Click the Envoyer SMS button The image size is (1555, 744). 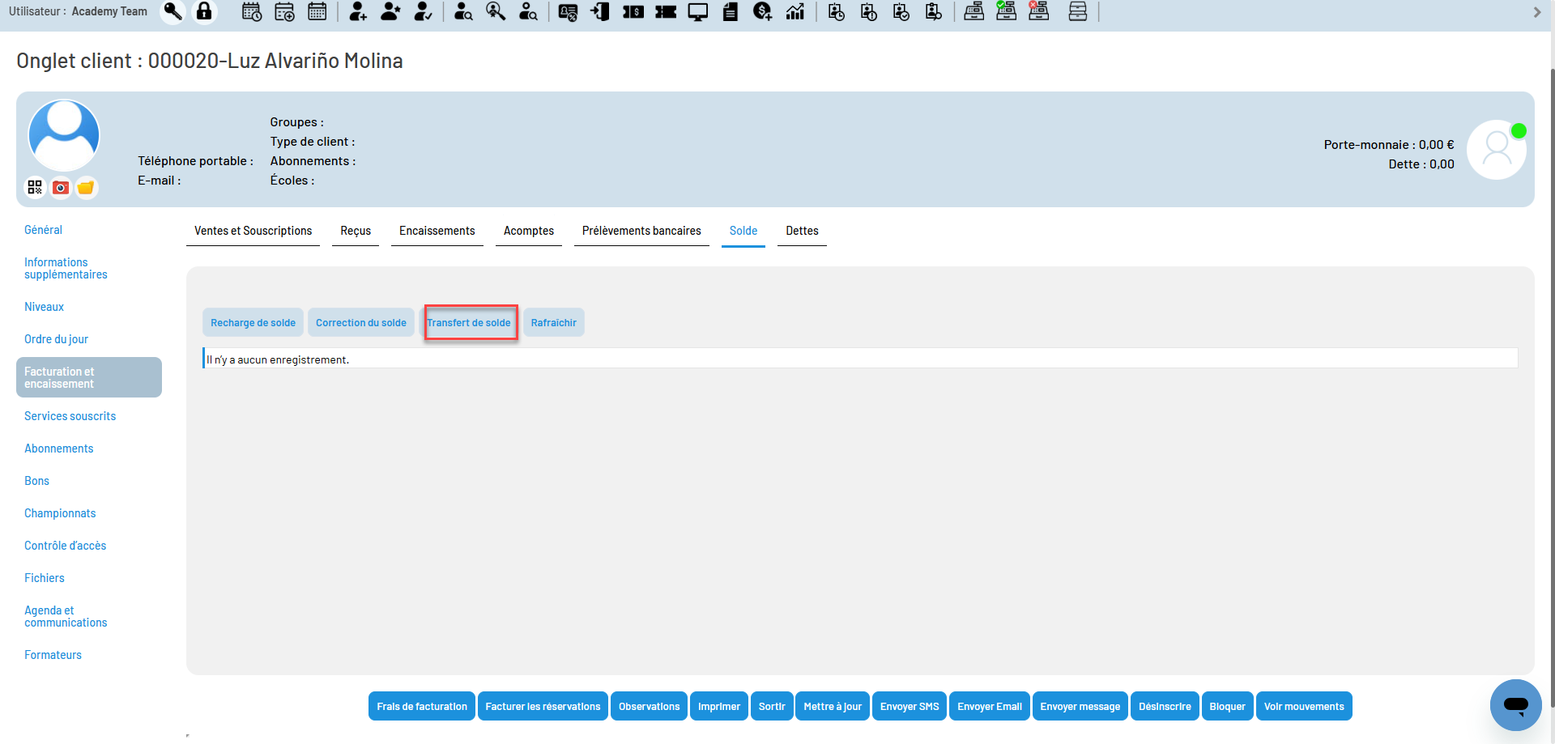pos(910,706)
